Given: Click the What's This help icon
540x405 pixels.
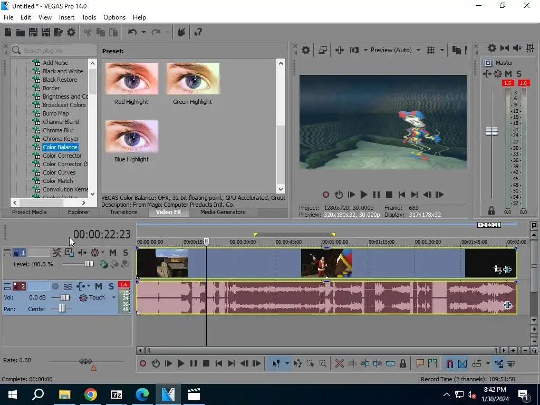Looking at the screenshot, I should point(198,32).
